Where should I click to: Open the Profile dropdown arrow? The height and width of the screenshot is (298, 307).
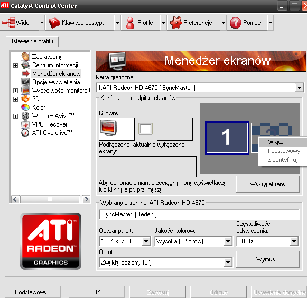point(163,23)
